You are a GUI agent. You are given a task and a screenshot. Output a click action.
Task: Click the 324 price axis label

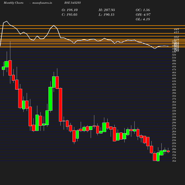174,114
